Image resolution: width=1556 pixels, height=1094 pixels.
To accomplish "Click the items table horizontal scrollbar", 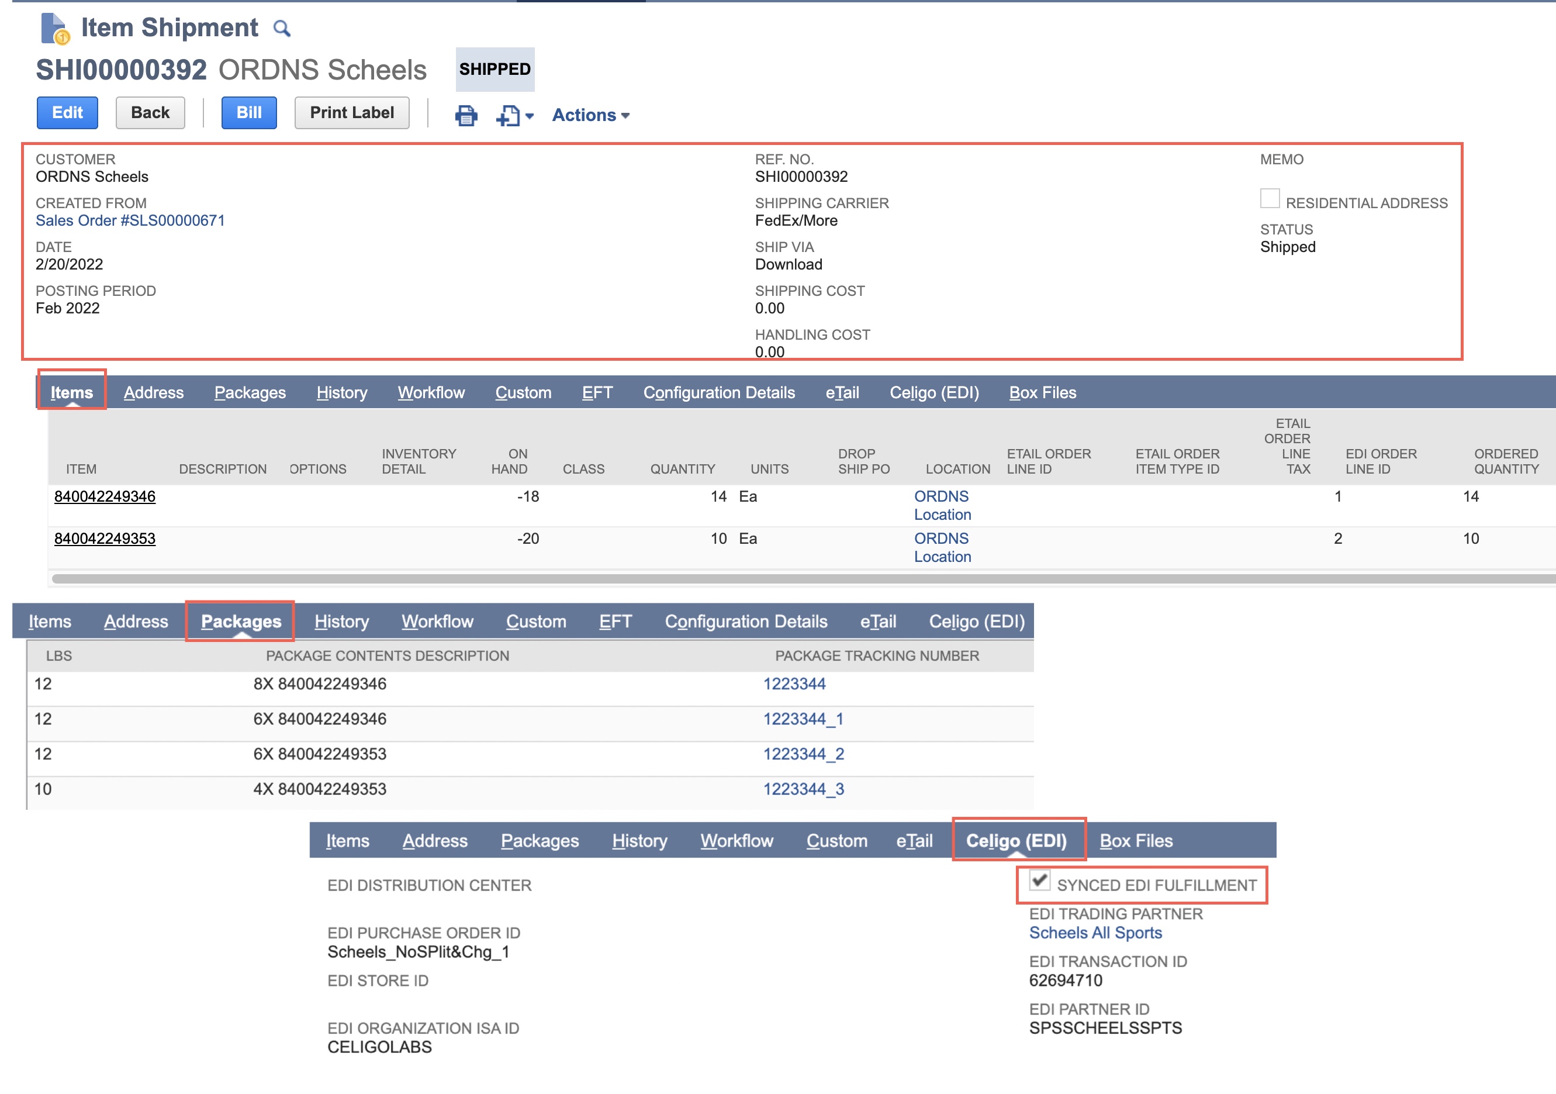I will (804, 578).
